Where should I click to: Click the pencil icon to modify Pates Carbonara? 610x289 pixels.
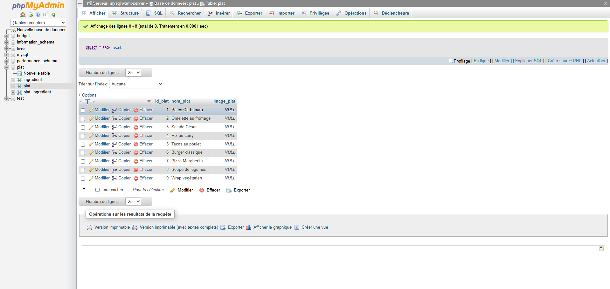(x=91, y=110)
